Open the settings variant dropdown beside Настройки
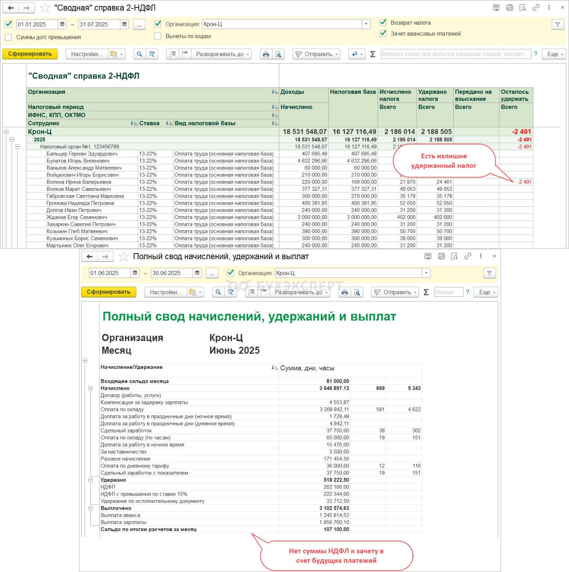This screenshot has width=569, height=572. click(117, 54)
